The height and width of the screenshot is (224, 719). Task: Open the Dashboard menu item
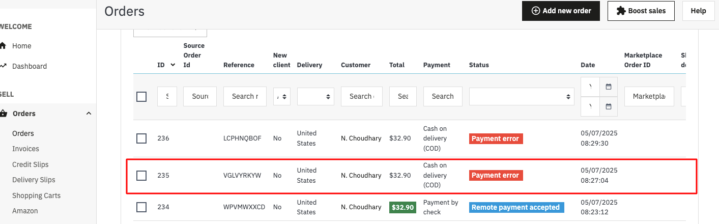tap(30, 66)
